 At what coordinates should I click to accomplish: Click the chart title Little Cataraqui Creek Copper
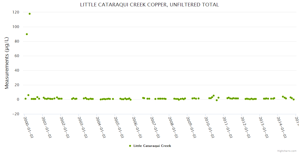[x=149, y=5]
